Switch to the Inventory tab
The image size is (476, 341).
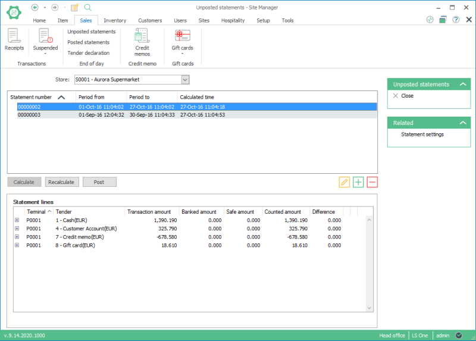coord(115,20)
